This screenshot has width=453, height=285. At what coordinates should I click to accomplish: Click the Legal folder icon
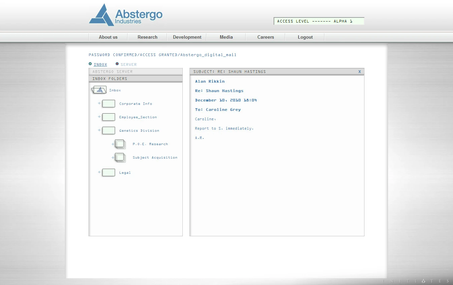click(x=109, y=172)
